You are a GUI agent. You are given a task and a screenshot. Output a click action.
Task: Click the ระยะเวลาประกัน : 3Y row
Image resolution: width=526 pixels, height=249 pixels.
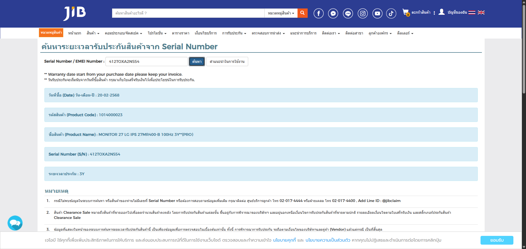(261, 174)
